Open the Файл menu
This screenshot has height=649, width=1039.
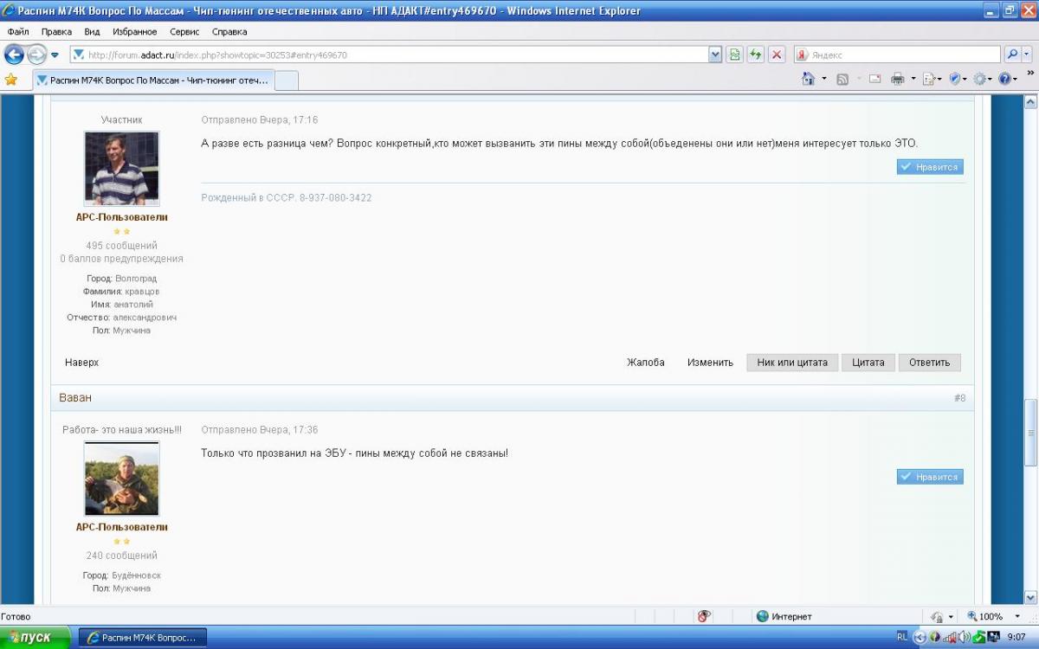(x=18, y=31)
